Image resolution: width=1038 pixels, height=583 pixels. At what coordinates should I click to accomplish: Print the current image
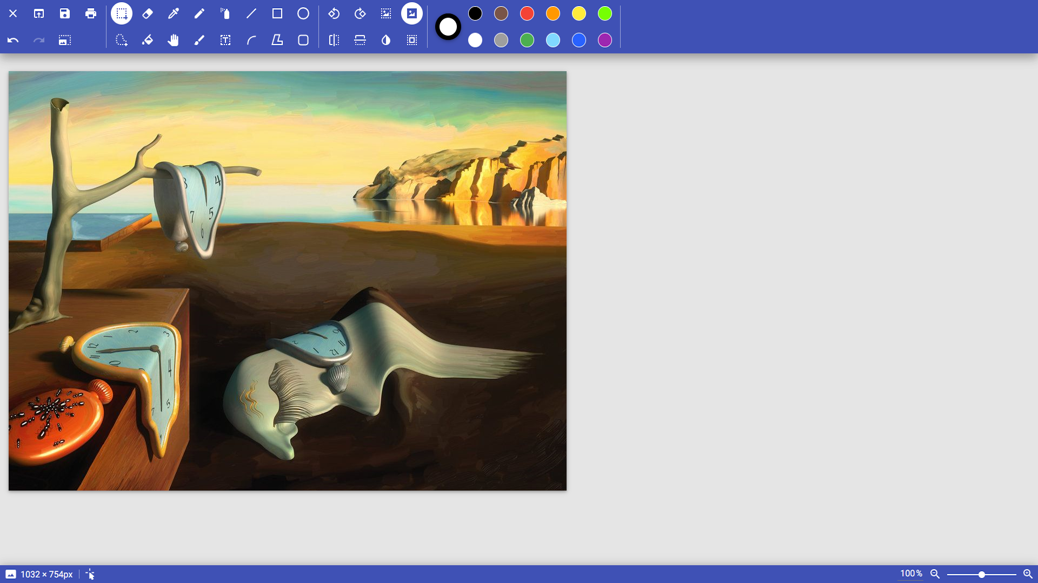click(x=90, y=13)
